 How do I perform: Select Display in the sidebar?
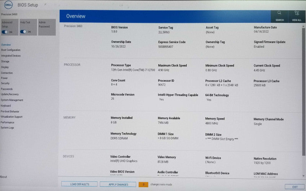[5, 67]
